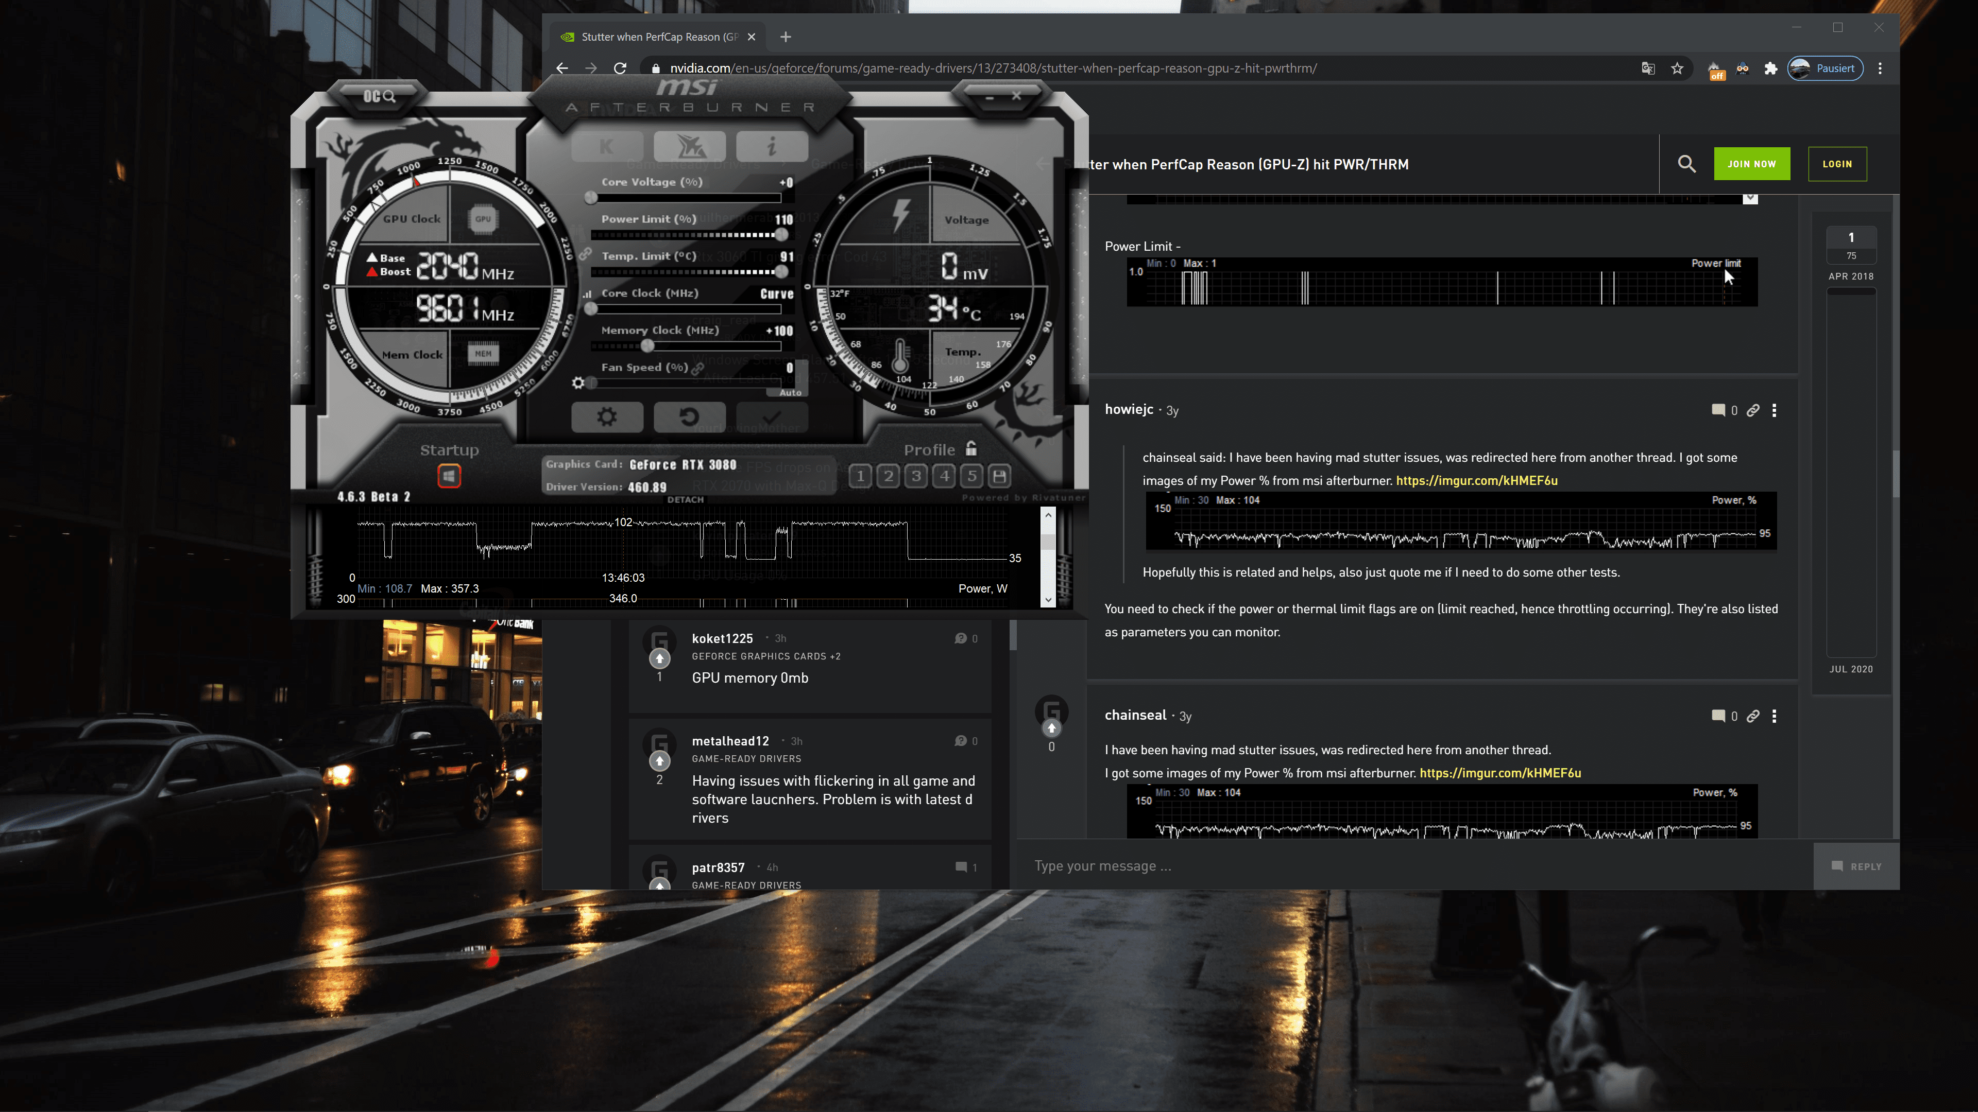Open the three-dot menu on howiejc's post

coord(1774,411)
